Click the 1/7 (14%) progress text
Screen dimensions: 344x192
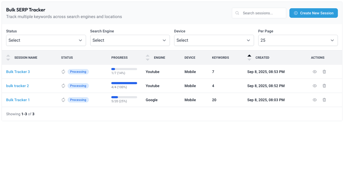point(118,73)
